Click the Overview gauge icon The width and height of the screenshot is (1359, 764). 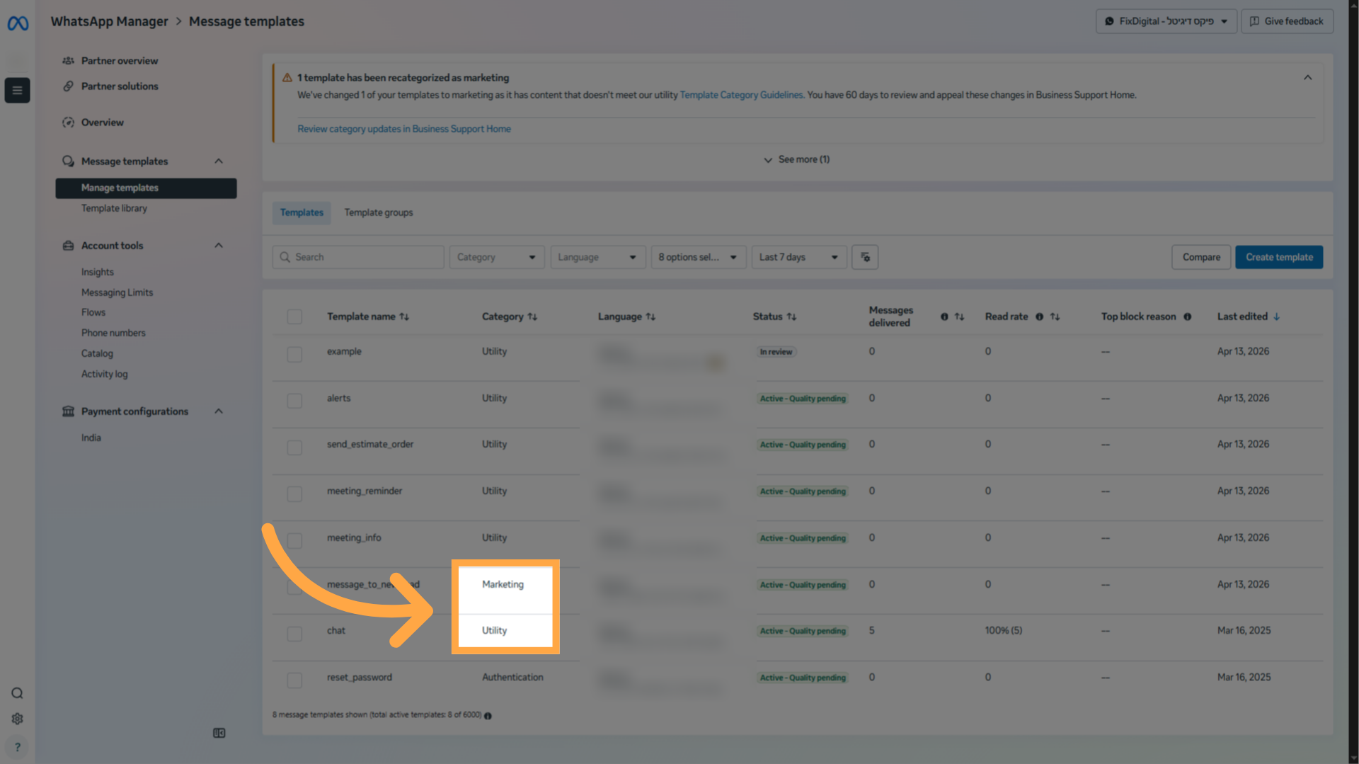pyautogui.click(x=68, y=122)
